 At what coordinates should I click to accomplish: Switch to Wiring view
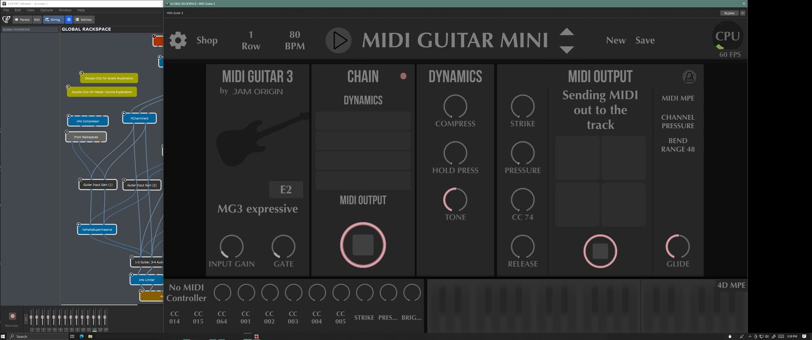point(53,19)
